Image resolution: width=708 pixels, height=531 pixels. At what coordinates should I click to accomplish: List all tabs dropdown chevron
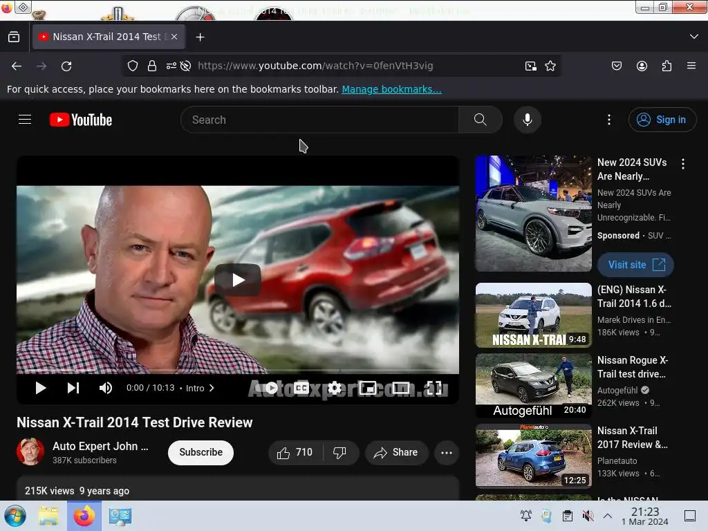tap(694, 37)
